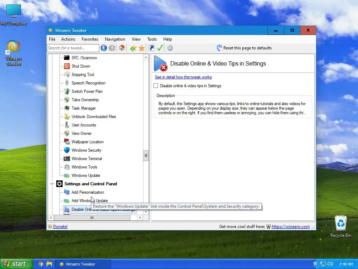Click the Donate! link

60,227
